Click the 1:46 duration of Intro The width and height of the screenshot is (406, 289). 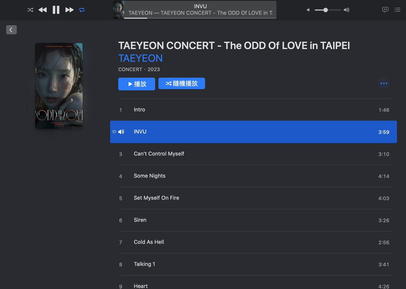(x=384, y=110)
